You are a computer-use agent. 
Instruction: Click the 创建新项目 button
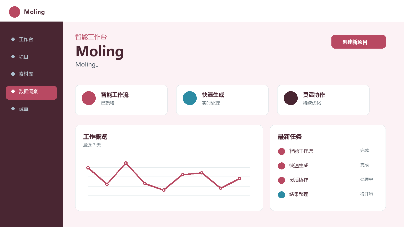(x=358, y=42)
